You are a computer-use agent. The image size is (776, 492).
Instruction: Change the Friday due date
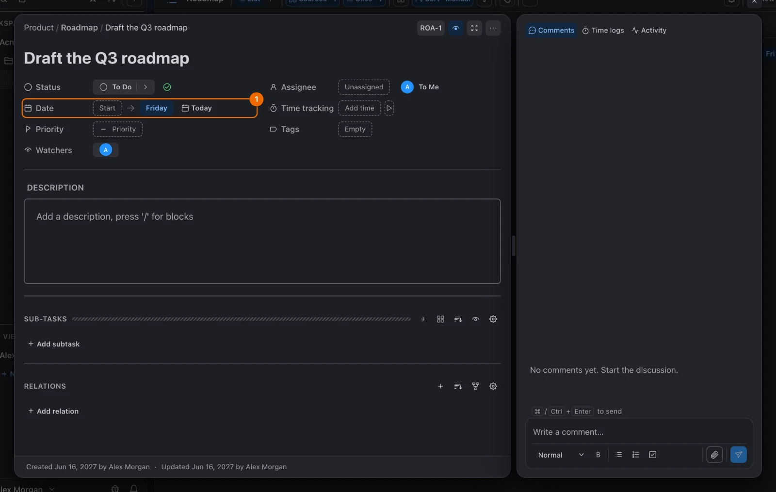pyautogui.click(x=157, y=108)
